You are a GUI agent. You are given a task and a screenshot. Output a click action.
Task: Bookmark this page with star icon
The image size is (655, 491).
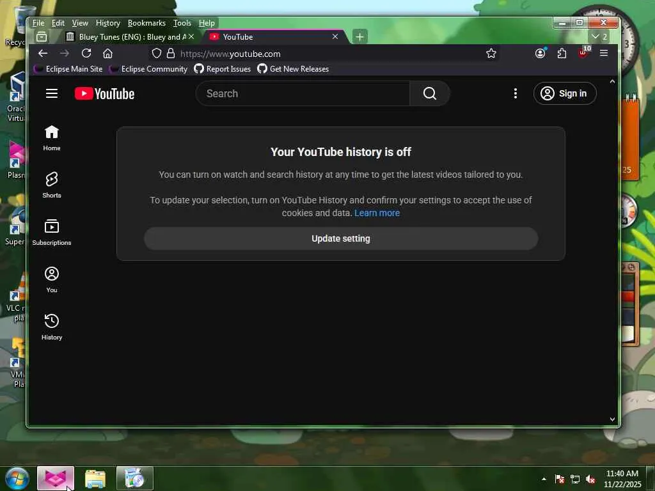(x=491, y=54)
